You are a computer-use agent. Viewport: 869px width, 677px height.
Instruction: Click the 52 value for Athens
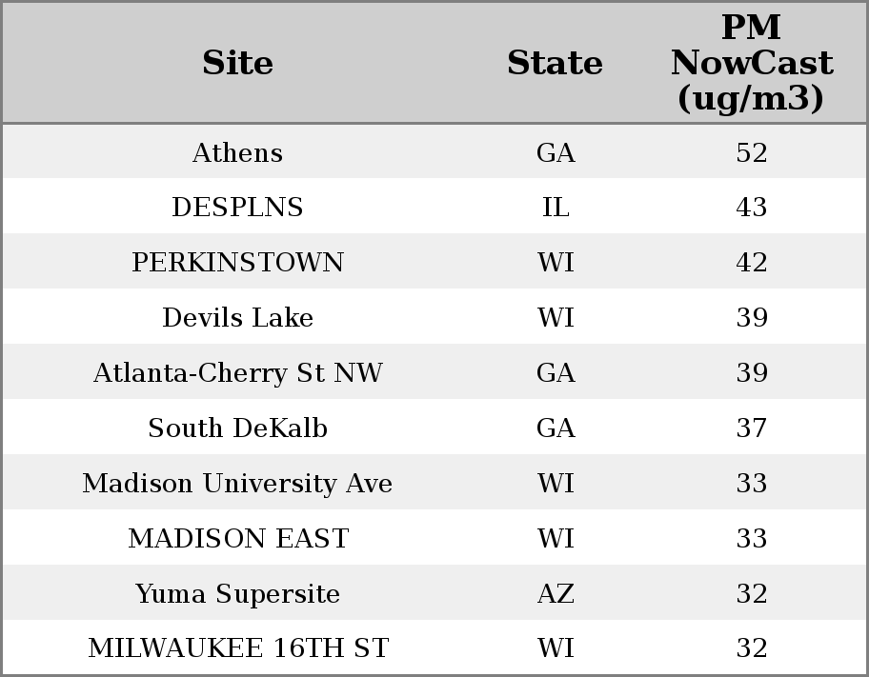[751, 152]
